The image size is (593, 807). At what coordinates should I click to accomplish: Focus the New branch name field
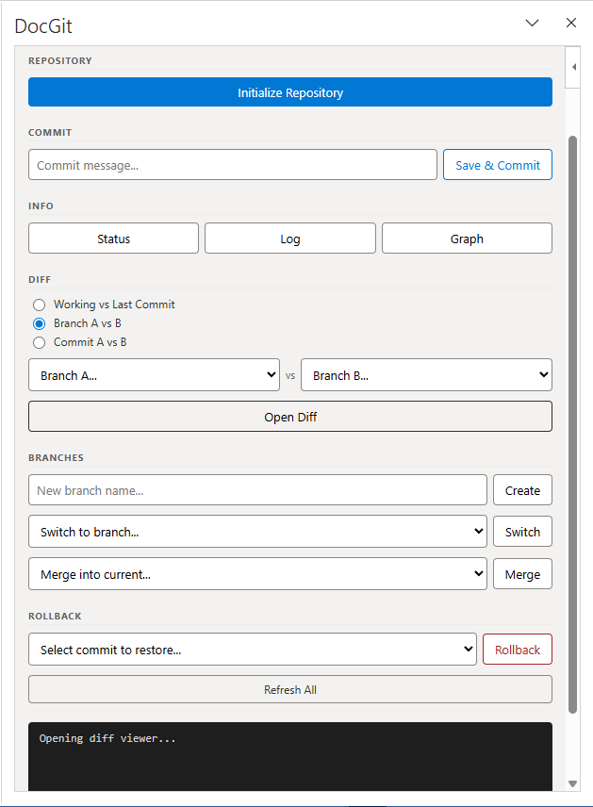click(257, 490)
